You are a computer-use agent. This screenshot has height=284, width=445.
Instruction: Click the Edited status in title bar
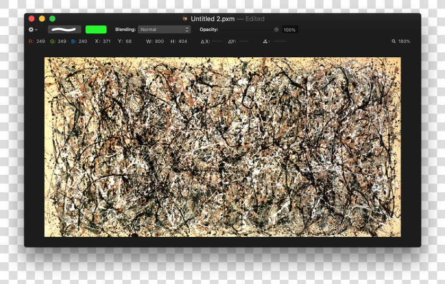coord(255,19)
